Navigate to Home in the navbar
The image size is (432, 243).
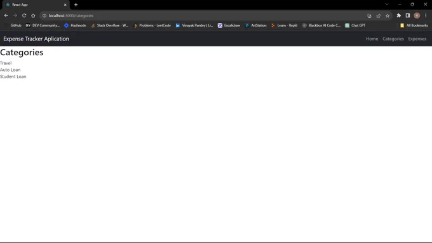tap(372, 39)
